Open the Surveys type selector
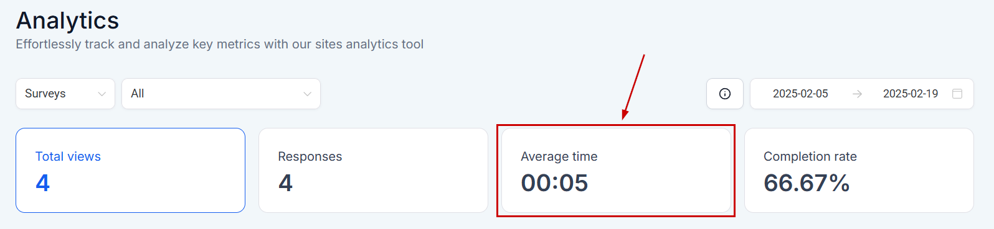Screen dimensions: 994x229 [x=65, y=94]
